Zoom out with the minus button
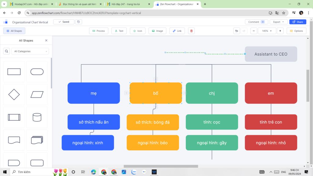The width and height of the screenshot is (313, 176). (x=254, y=31)
